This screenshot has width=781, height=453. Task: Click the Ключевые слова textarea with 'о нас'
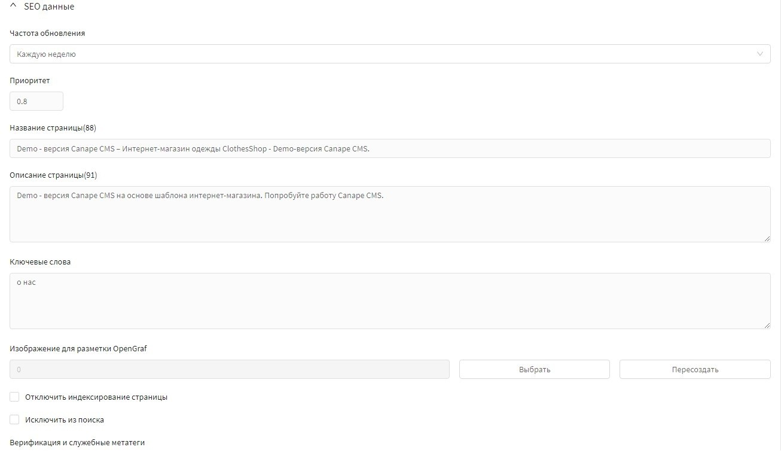390,301
